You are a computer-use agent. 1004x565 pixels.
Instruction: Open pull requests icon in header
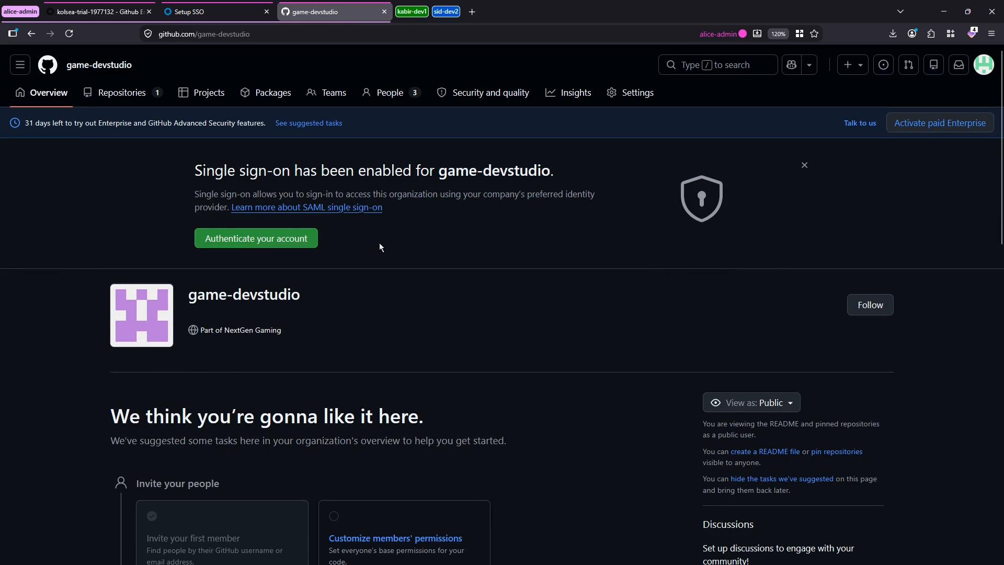[908, 65]
